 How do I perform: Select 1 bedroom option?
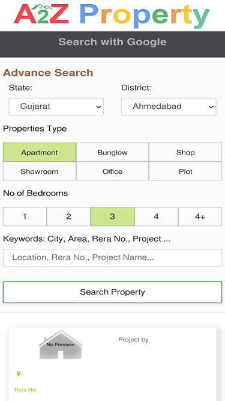point(25,216)
